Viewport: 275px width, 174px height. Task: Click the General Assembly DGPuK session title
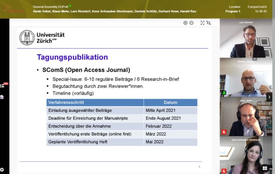(x=52, y=6)
